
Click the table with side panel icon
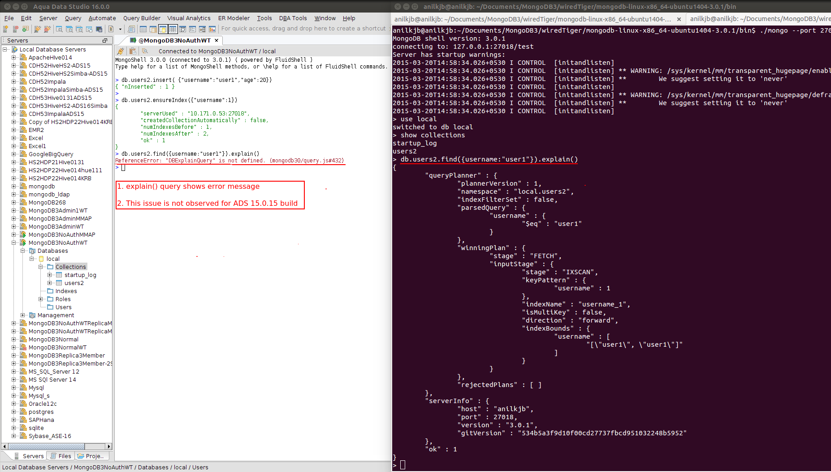[153, 29]
